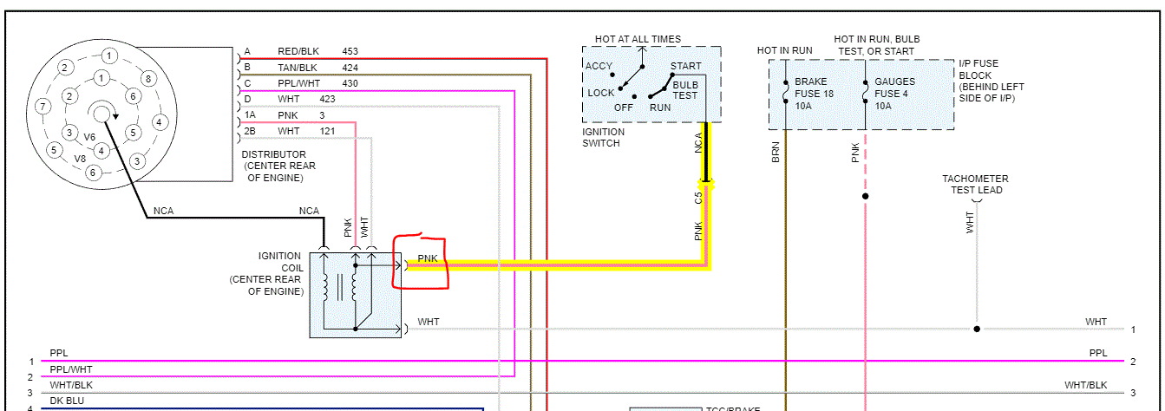The image size is (1165, 411).
Task: Click BRAKE FUSE 18 10A label
Action: (816, 94)
